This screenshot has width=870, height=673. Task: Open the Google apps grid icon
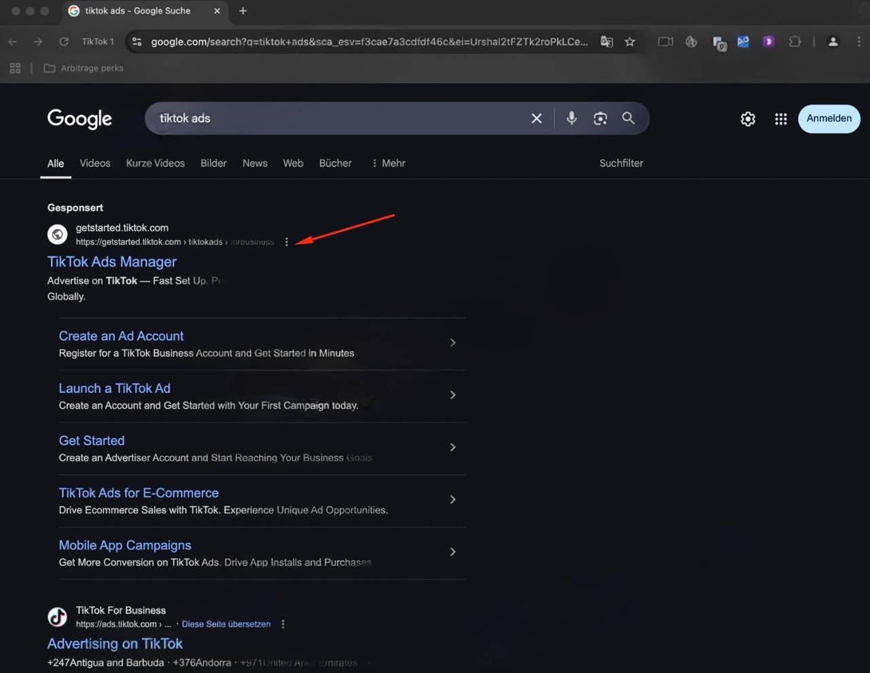point(781,119)
